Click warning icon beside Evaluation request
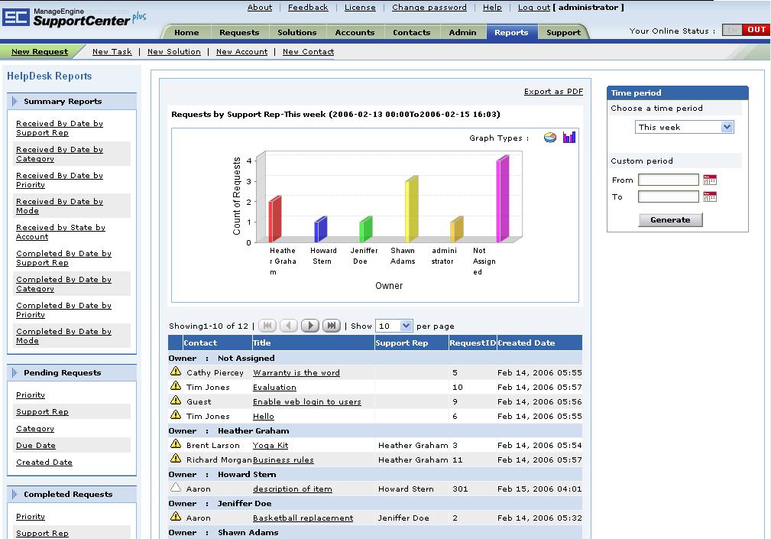Image resolution: width=771 pixels, height=539 pixels. [176, 386]
